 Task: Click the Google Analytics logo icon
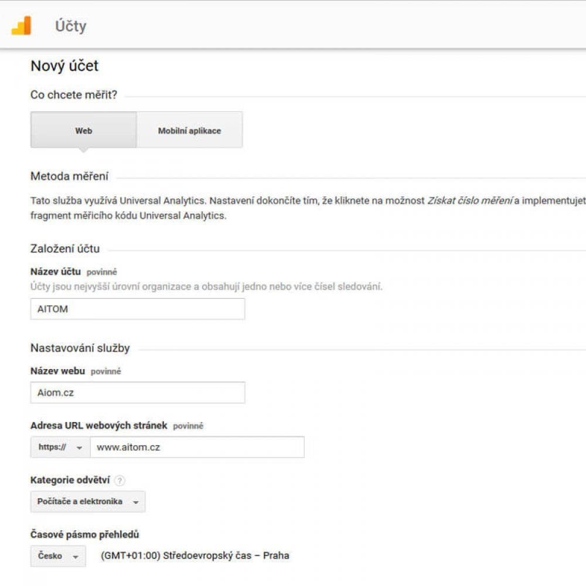tap(22, 26)
